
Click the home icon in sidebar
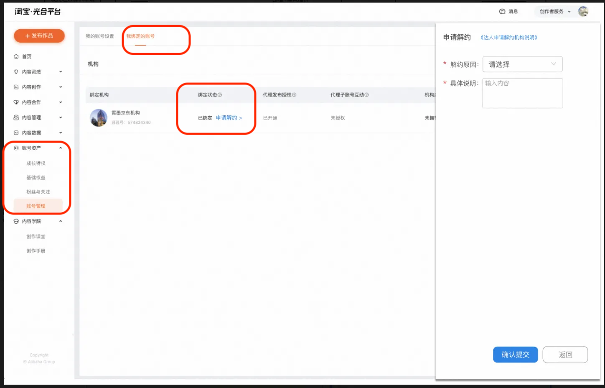(x=16, y=56)
